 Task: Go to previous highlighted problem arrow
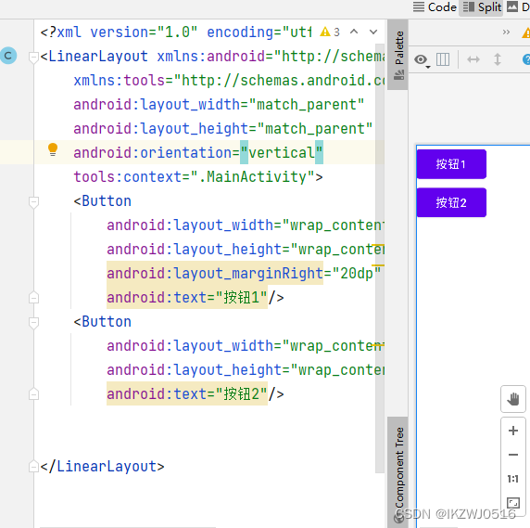354,32
